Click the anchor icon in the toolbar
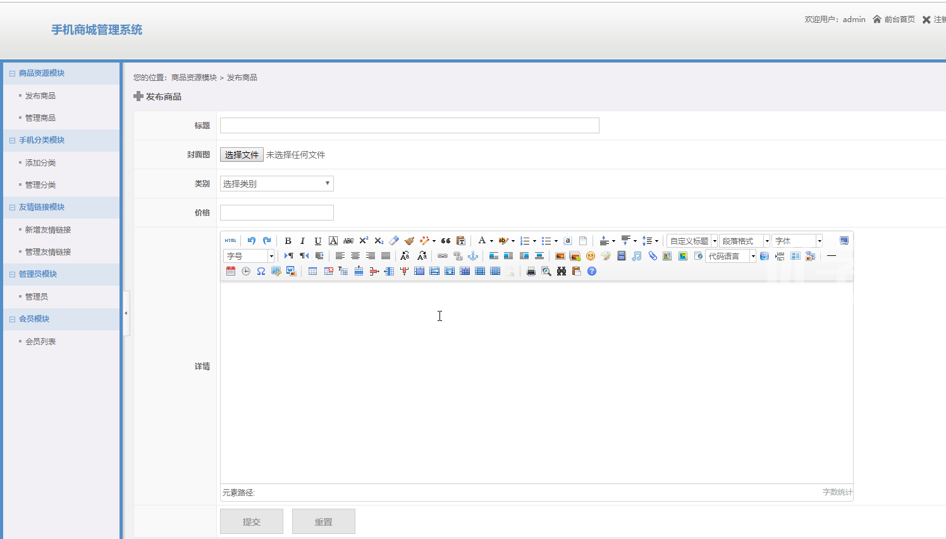This screenshot has width=946, height=539. pos(473,256)
